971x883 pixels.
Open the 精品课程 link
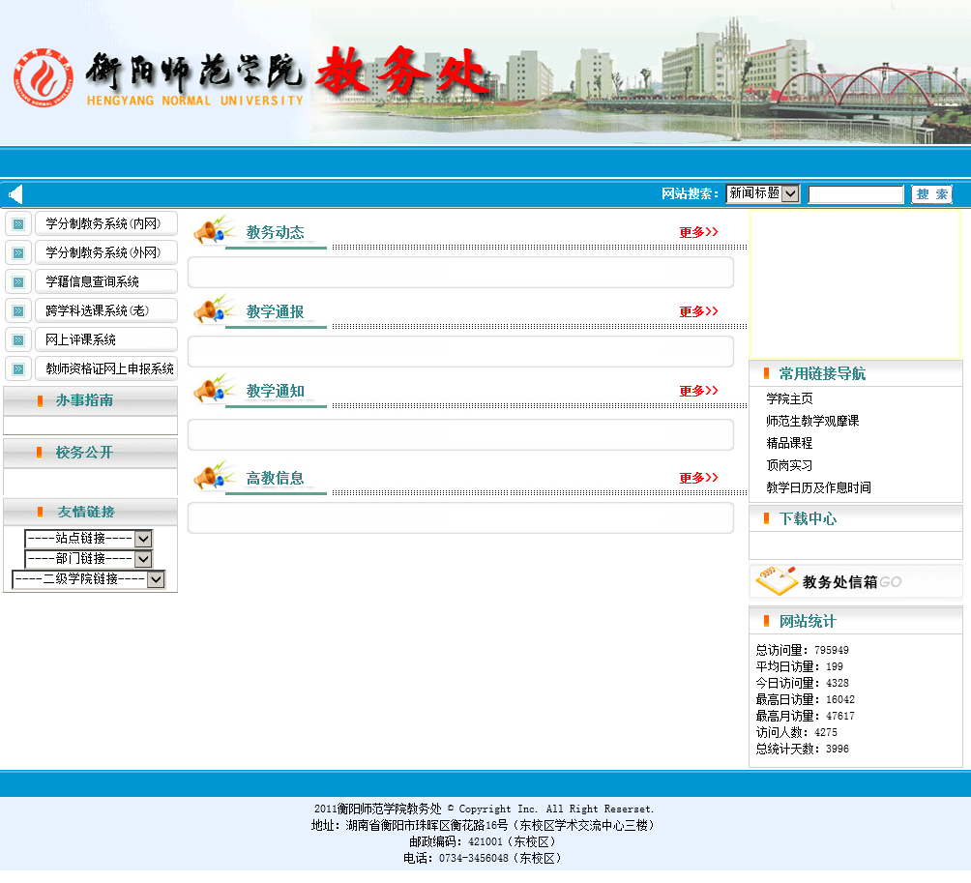[789, 443]
